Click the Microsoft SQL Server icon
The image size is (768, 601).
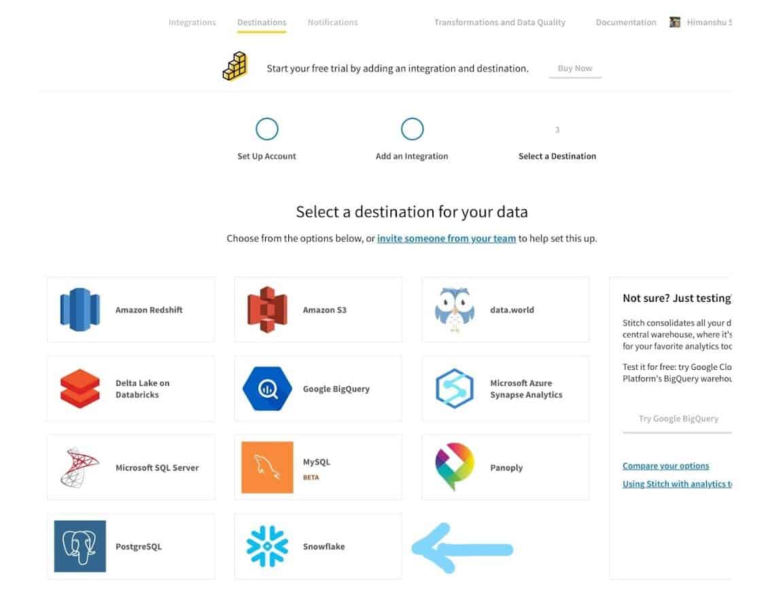(x=80, y=467)
